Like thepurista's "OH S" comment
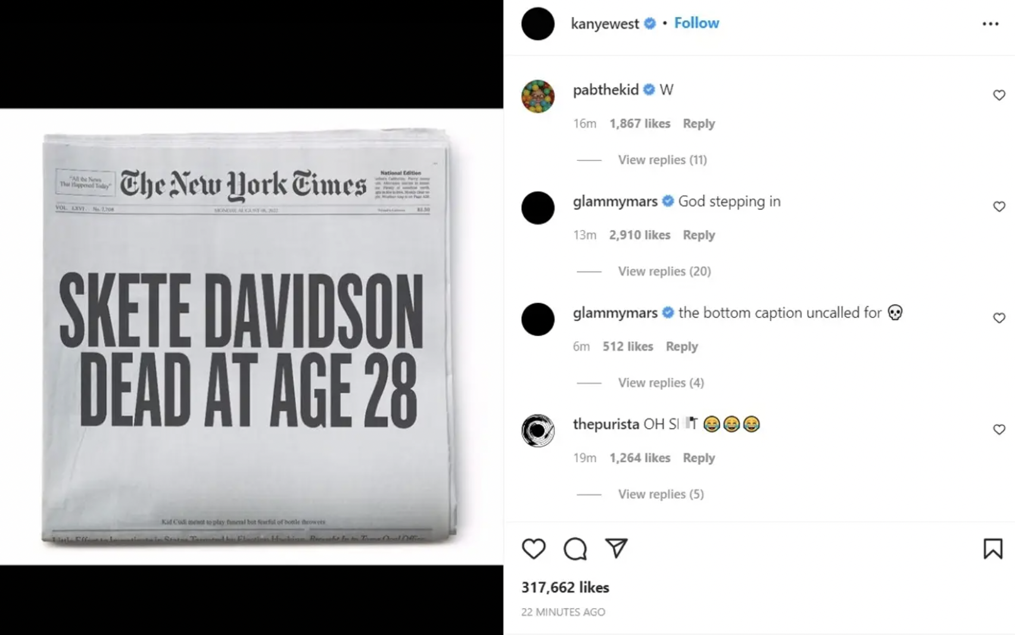Screen dimensions: 1015x635 pos(999,429)
